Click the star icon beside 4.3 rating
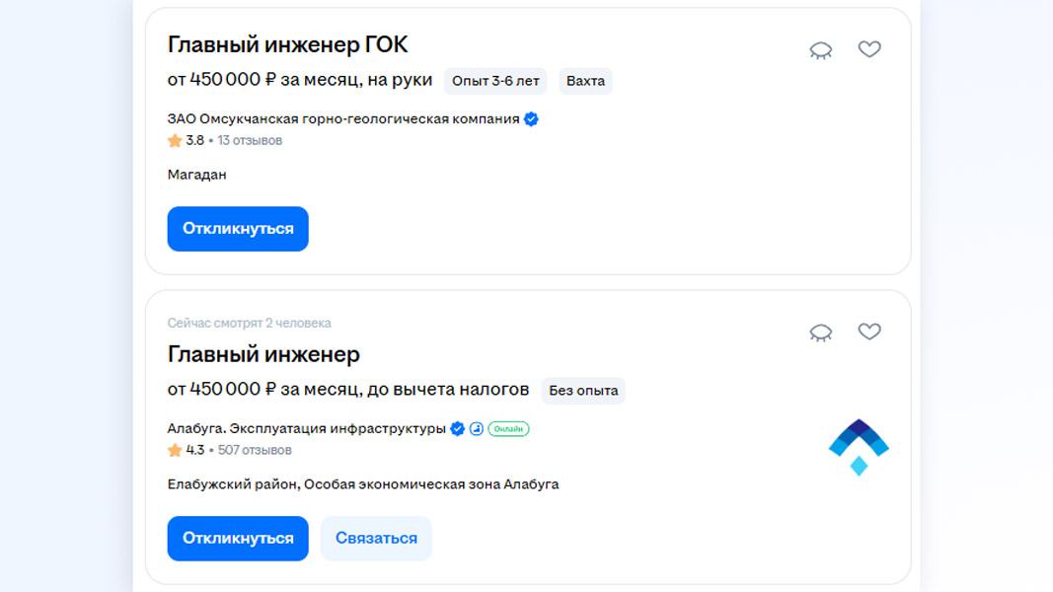 click(175, 451)
